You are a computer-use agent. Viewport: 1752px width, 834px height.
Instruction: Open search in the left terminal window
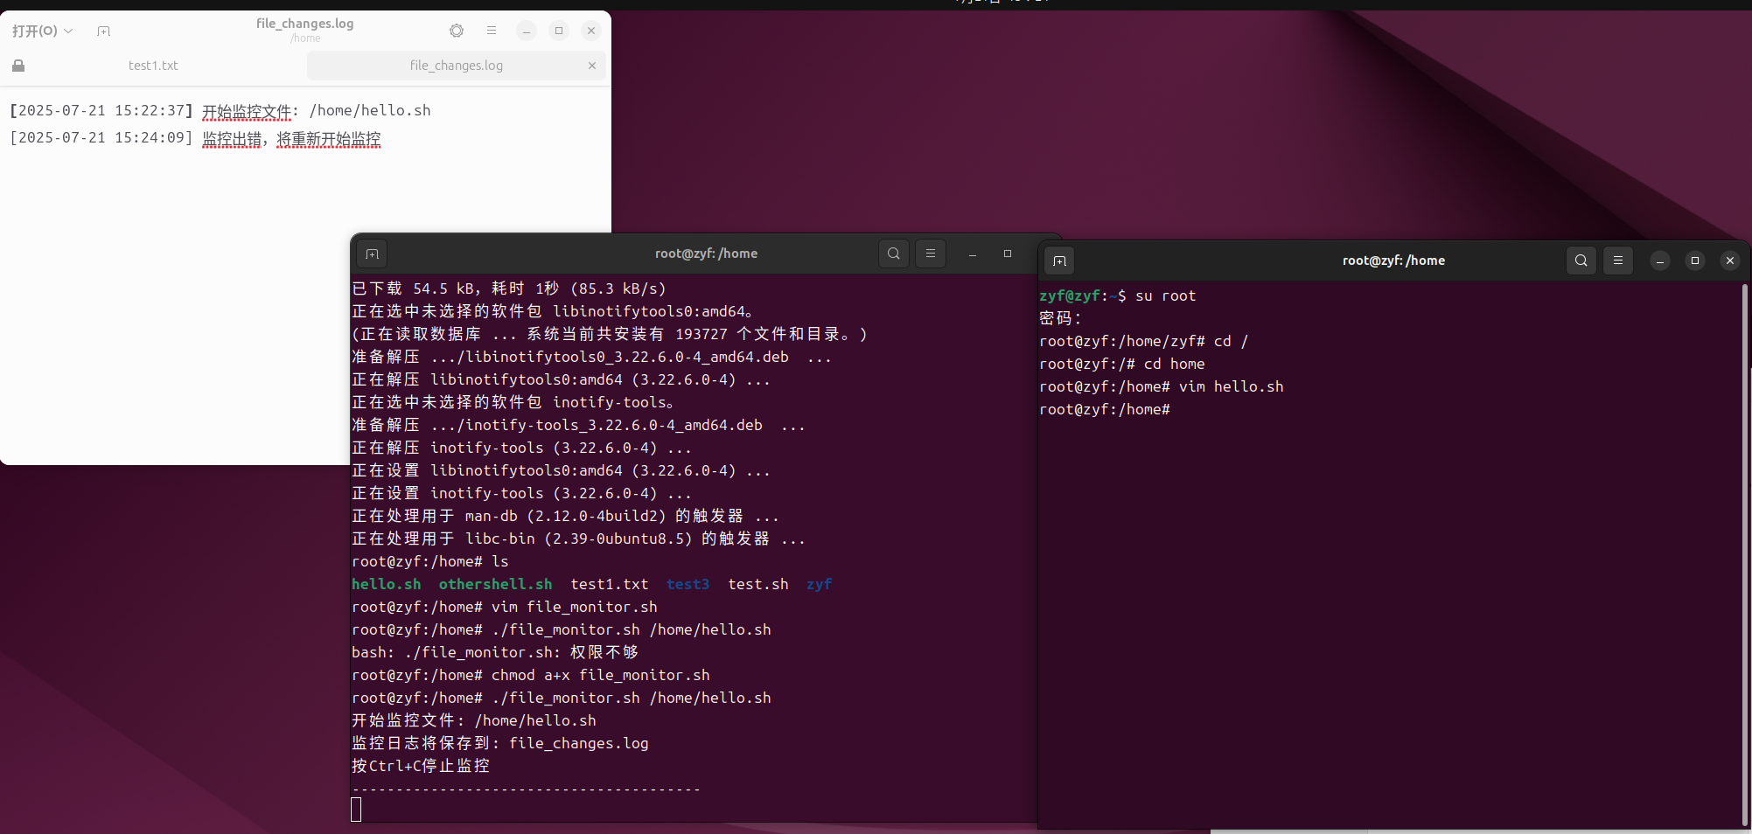click(893, 254)
